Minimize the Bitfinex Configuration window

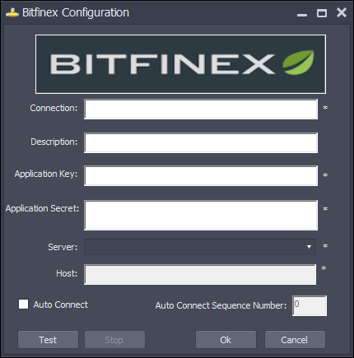pyautogui.click(x=302, y=13)
